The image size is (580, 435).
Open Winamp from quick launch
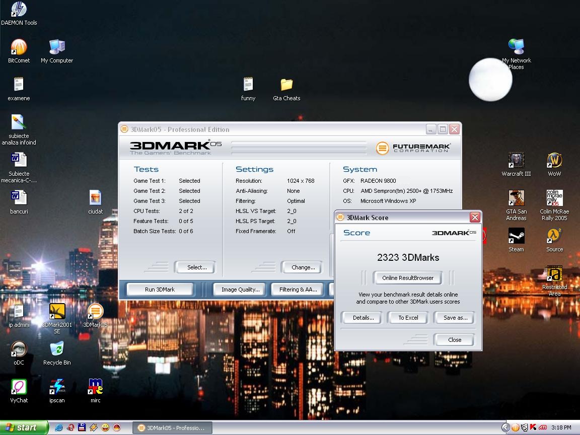pyautogui.click(x=94, y=427)
